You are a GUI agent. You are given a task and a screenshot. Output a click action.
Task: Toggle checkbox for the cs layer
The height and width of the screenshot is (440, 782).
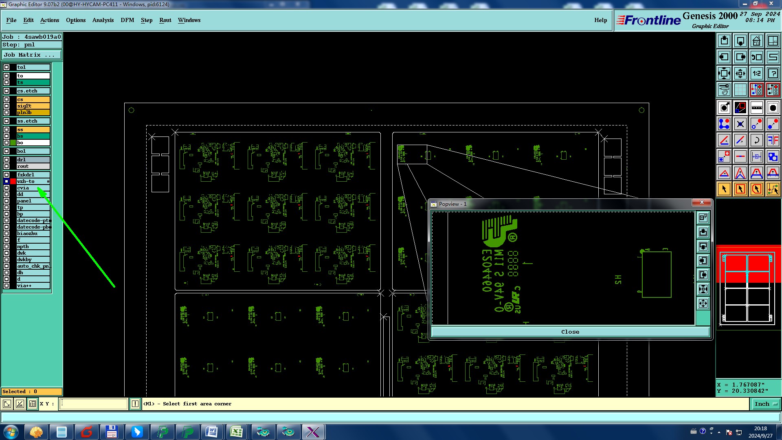tap(7, 99)
